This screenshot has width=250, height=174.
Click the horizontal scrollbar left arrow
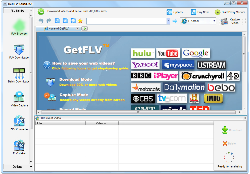click(39, 112)
